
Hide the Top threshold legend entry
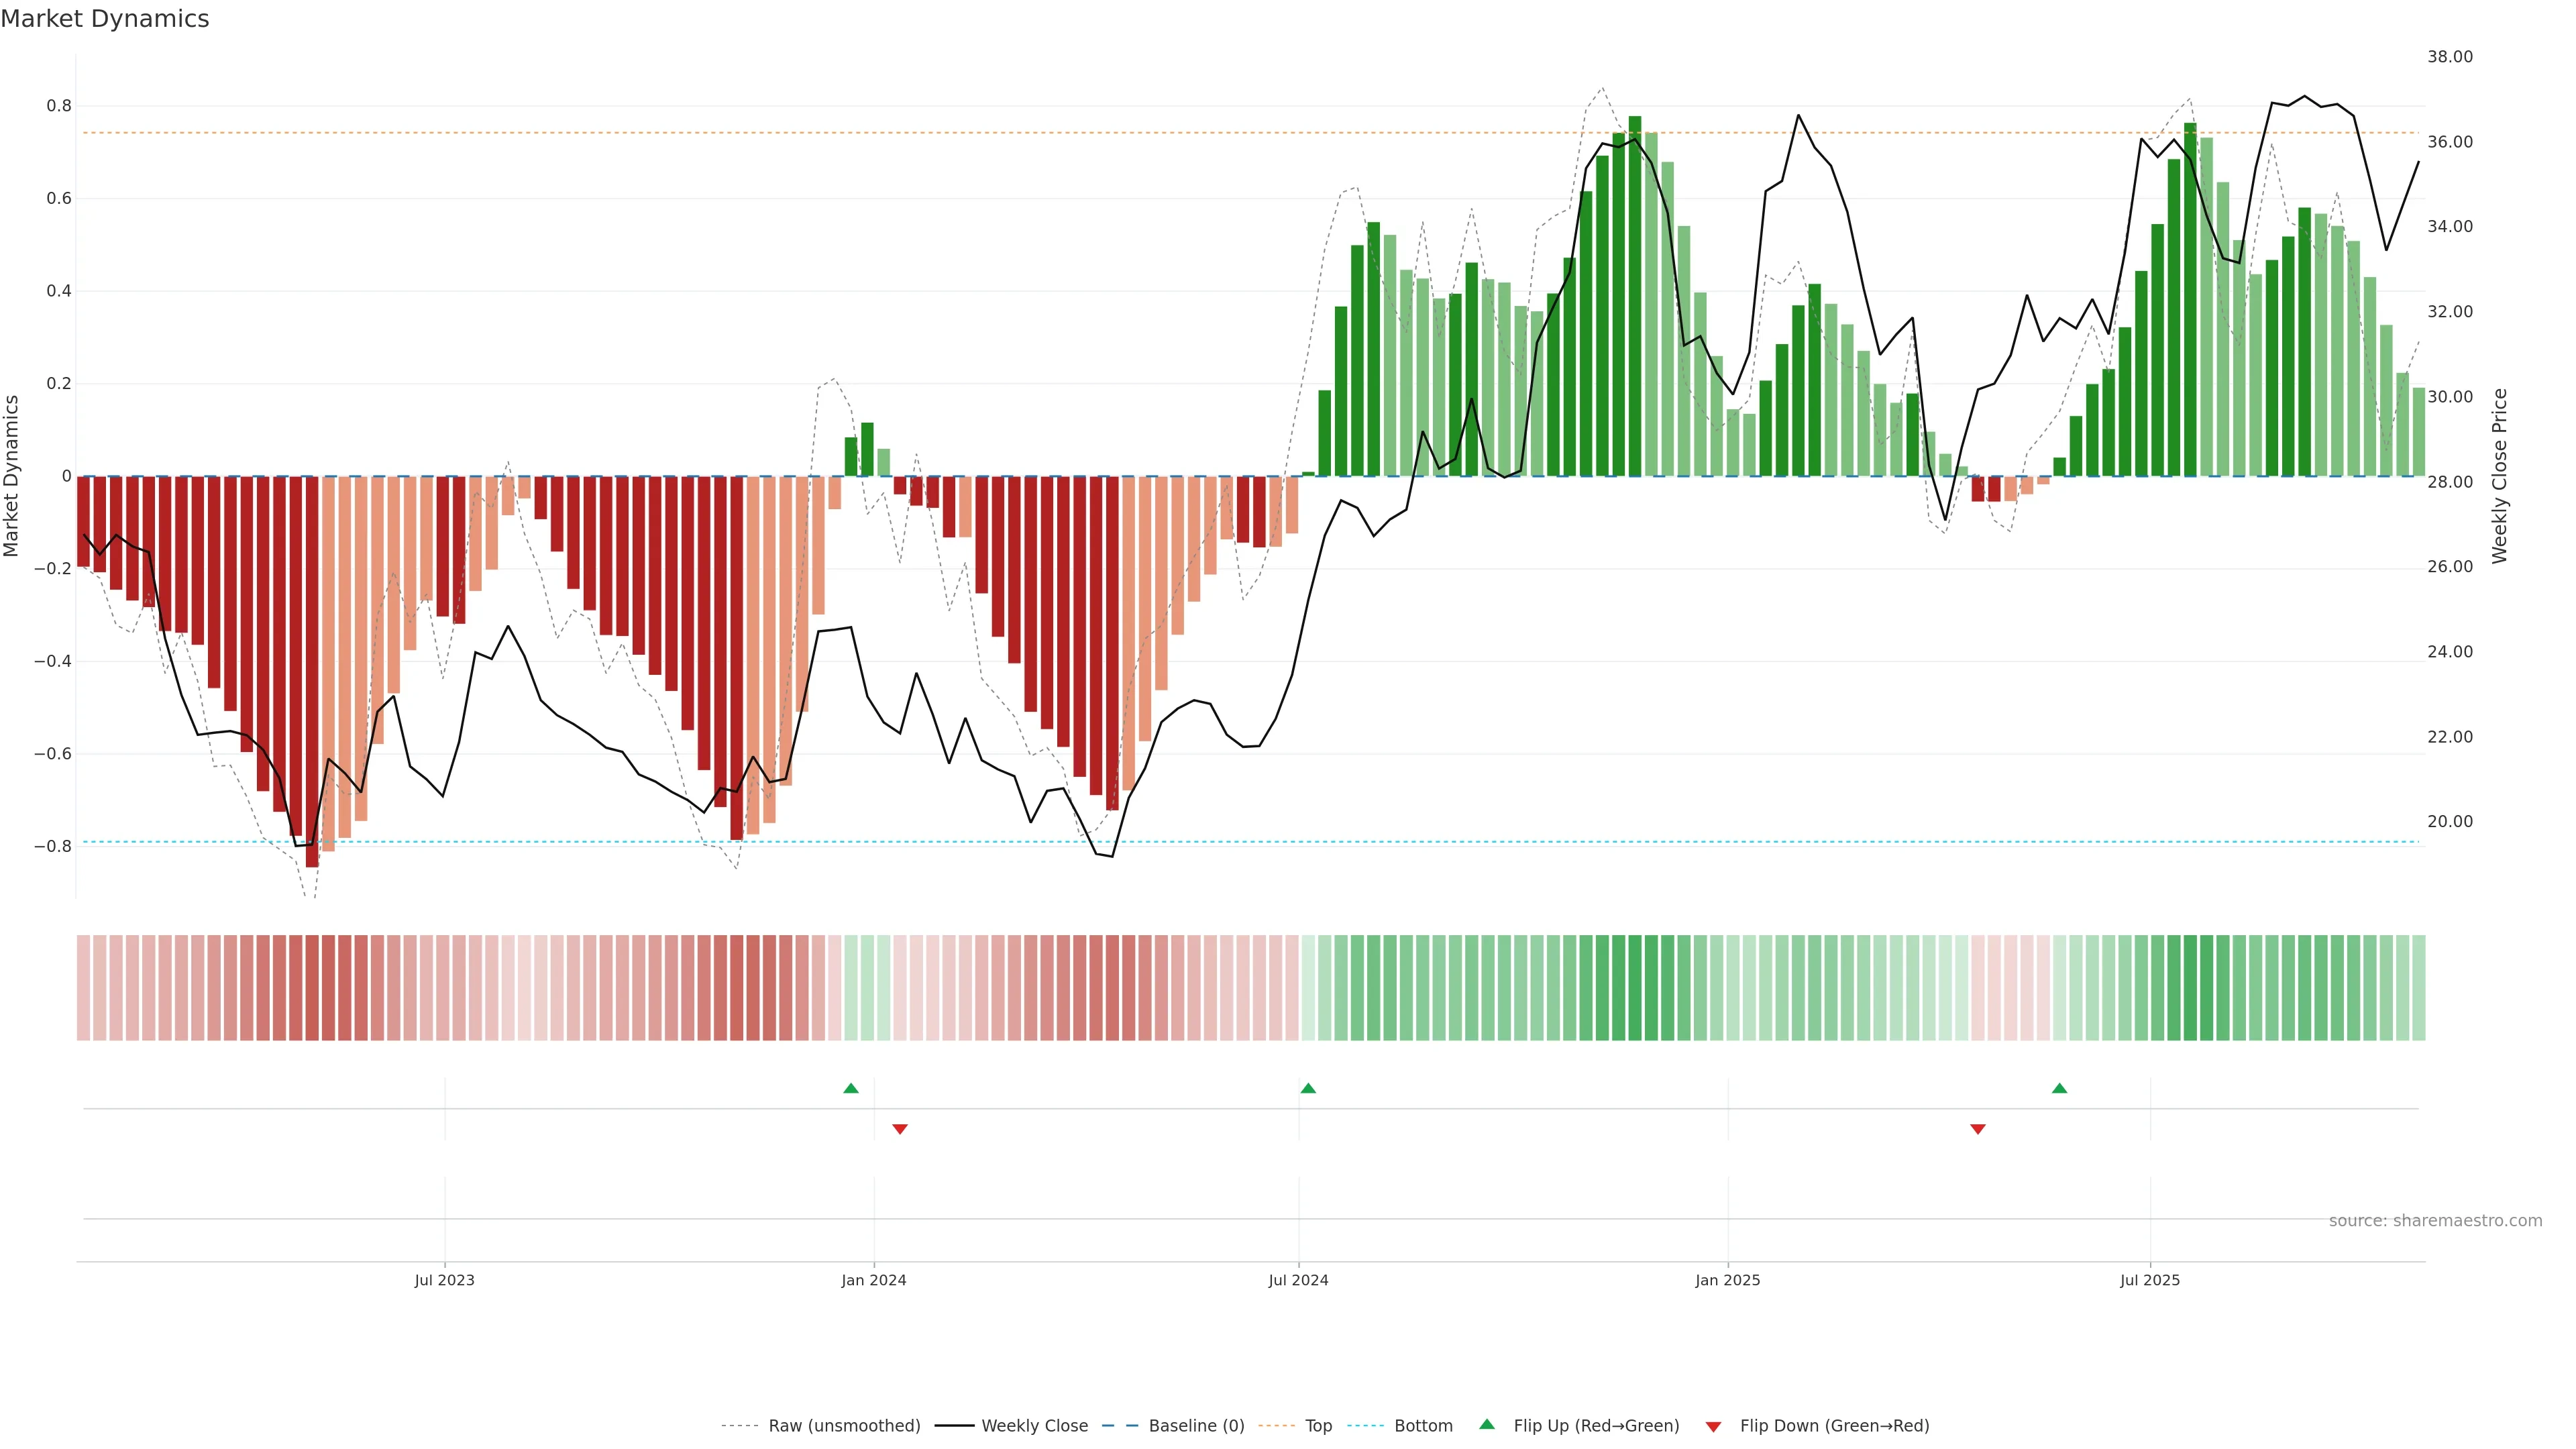pyautogui.click(x=1318, y=1426)
